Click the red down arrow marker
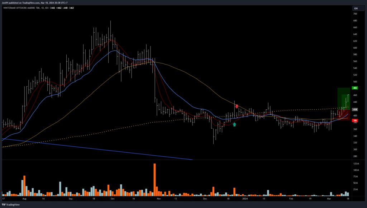367x208 pixels. [x=237, y=106]
